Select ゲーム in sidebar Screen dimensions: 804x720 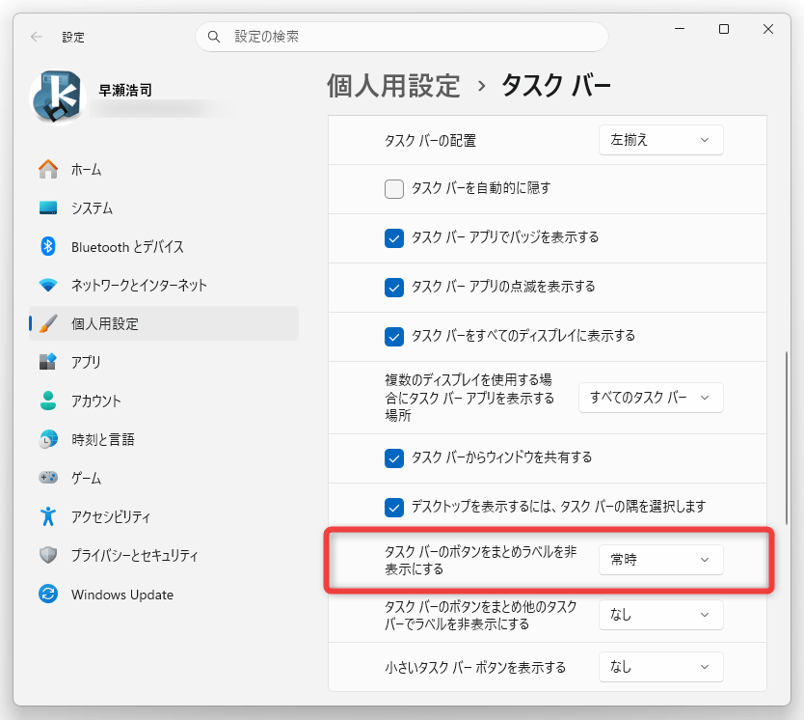pos(164,478)
